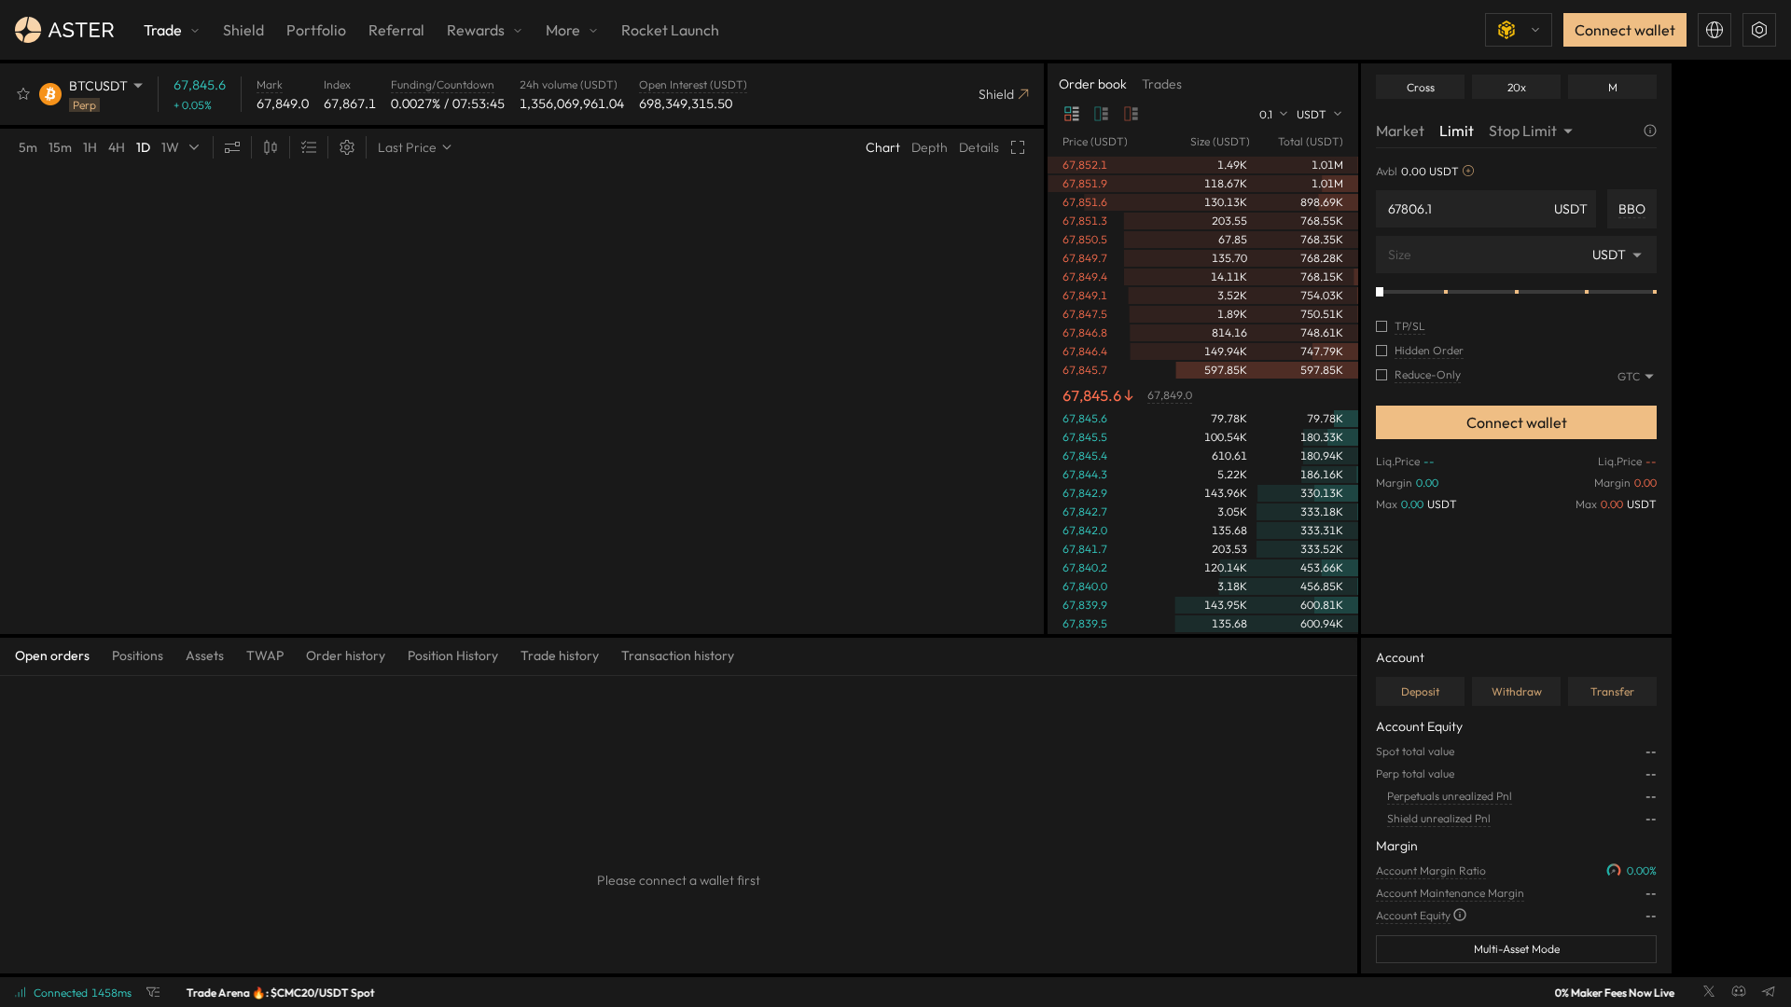Click the add funds plus icon beside Avbl
The height and width of the screenshot is (1007, 1791).
point(1468,171)
